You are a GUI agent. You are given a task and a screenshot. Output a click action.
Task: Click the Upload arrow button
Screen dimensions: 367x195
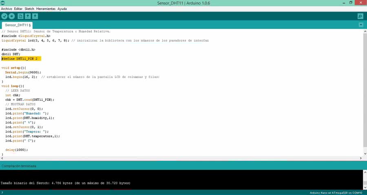[x=12, y=16]
